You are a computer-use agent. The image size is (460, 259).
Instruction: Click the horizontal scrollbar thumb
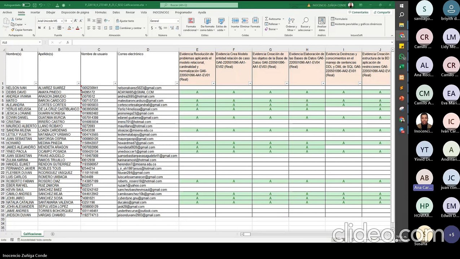[x=247, y=234]
